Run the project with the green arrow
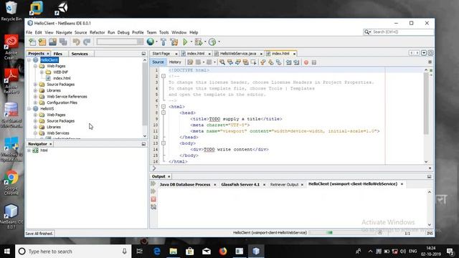The height and width of the screenshot is (258, 459). pyautogui.click(x=185, y=42)
